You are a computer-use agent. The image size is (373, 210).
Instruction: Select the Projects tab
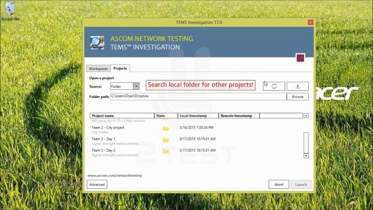pos(120,68)
